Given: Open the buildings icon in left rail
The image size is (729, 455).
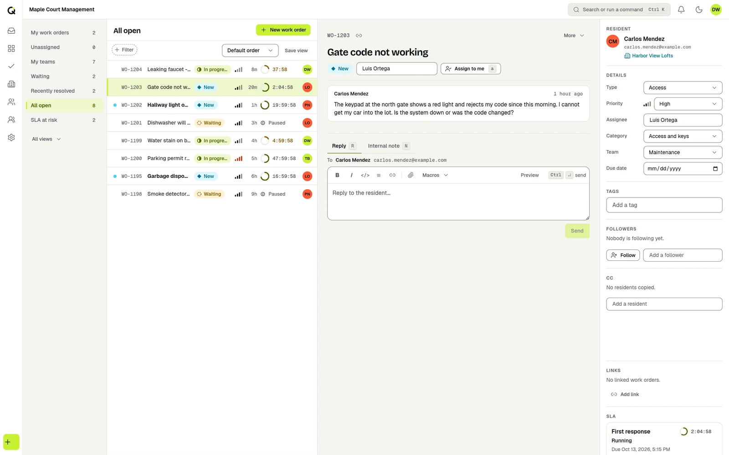Looking at the screenshot, I should click(x=11, y=84).
